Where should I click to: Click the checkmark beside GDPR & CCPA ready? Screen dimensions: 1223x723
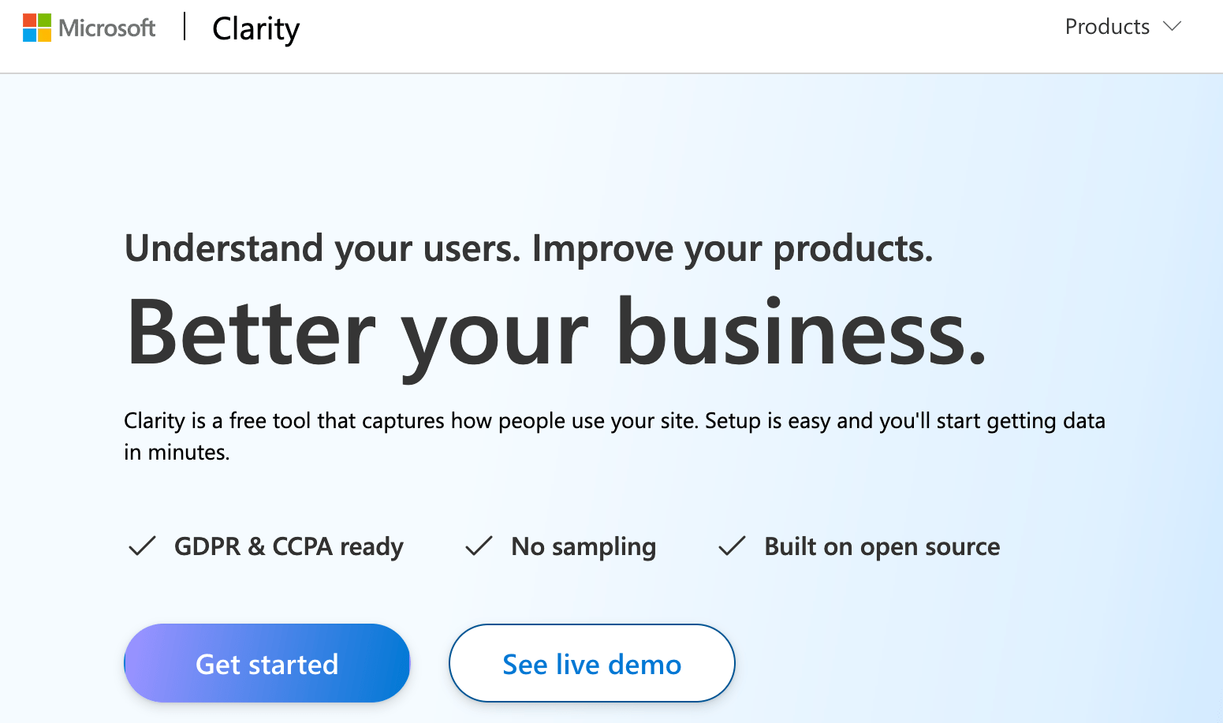(142, 546)
